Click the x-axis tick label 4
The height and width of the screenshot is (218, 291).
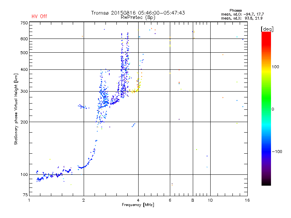pyautogui.click(x=138, y=200)
